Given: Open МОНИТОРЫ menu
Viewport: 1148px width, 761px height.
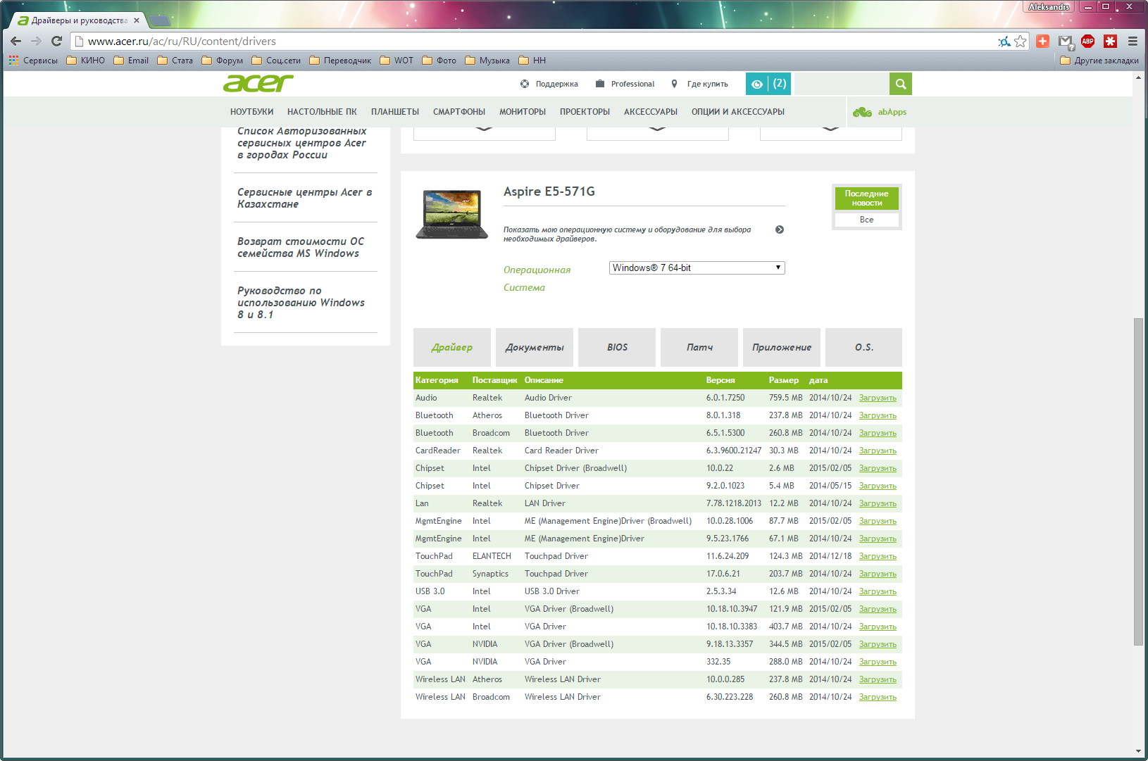Looking at the screenshot, I should pyautogui.click(x=523, y=112).
